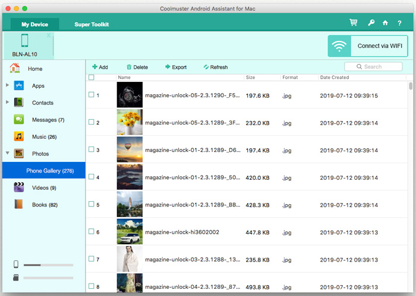The height and width of the screenshot is (296, 416).
Task: Expand the Contacts tree node
Action: click(x=7, y=103)
